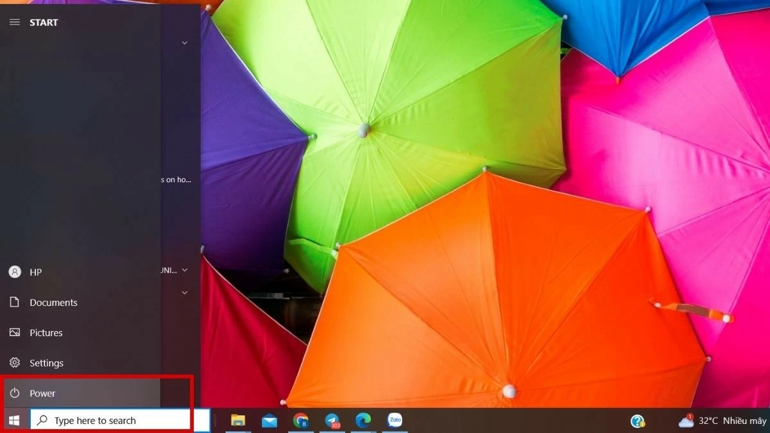The width and height of the screenshot is (770, 433).
Task: Click the Power option
Action: click(x=42, y=393)
